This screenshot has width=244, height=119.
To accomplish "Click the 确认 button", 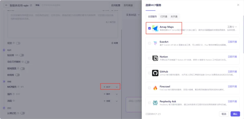I will click(x=235, y=114).
